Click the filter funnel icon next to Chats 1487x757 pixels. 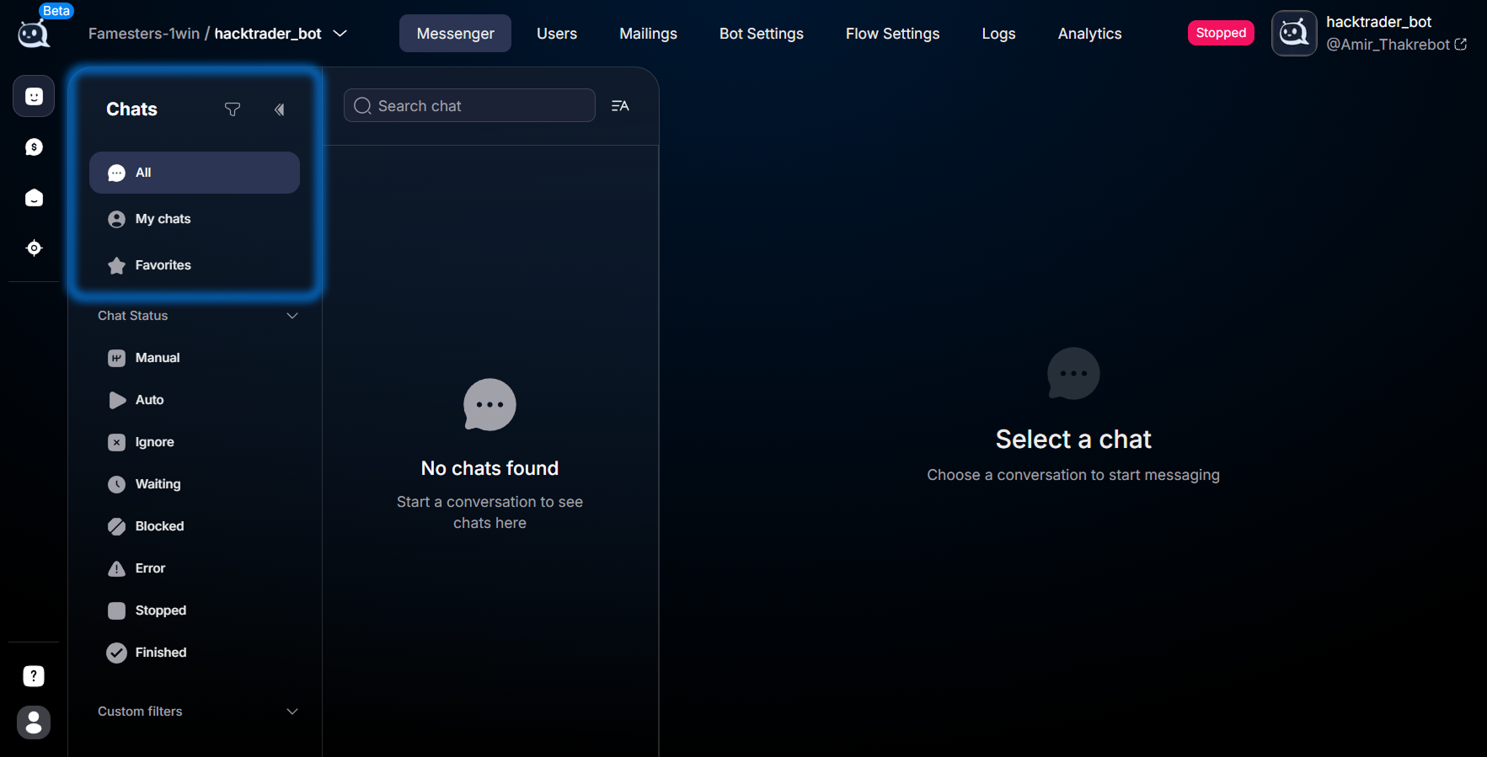click(x=233, y=109)
